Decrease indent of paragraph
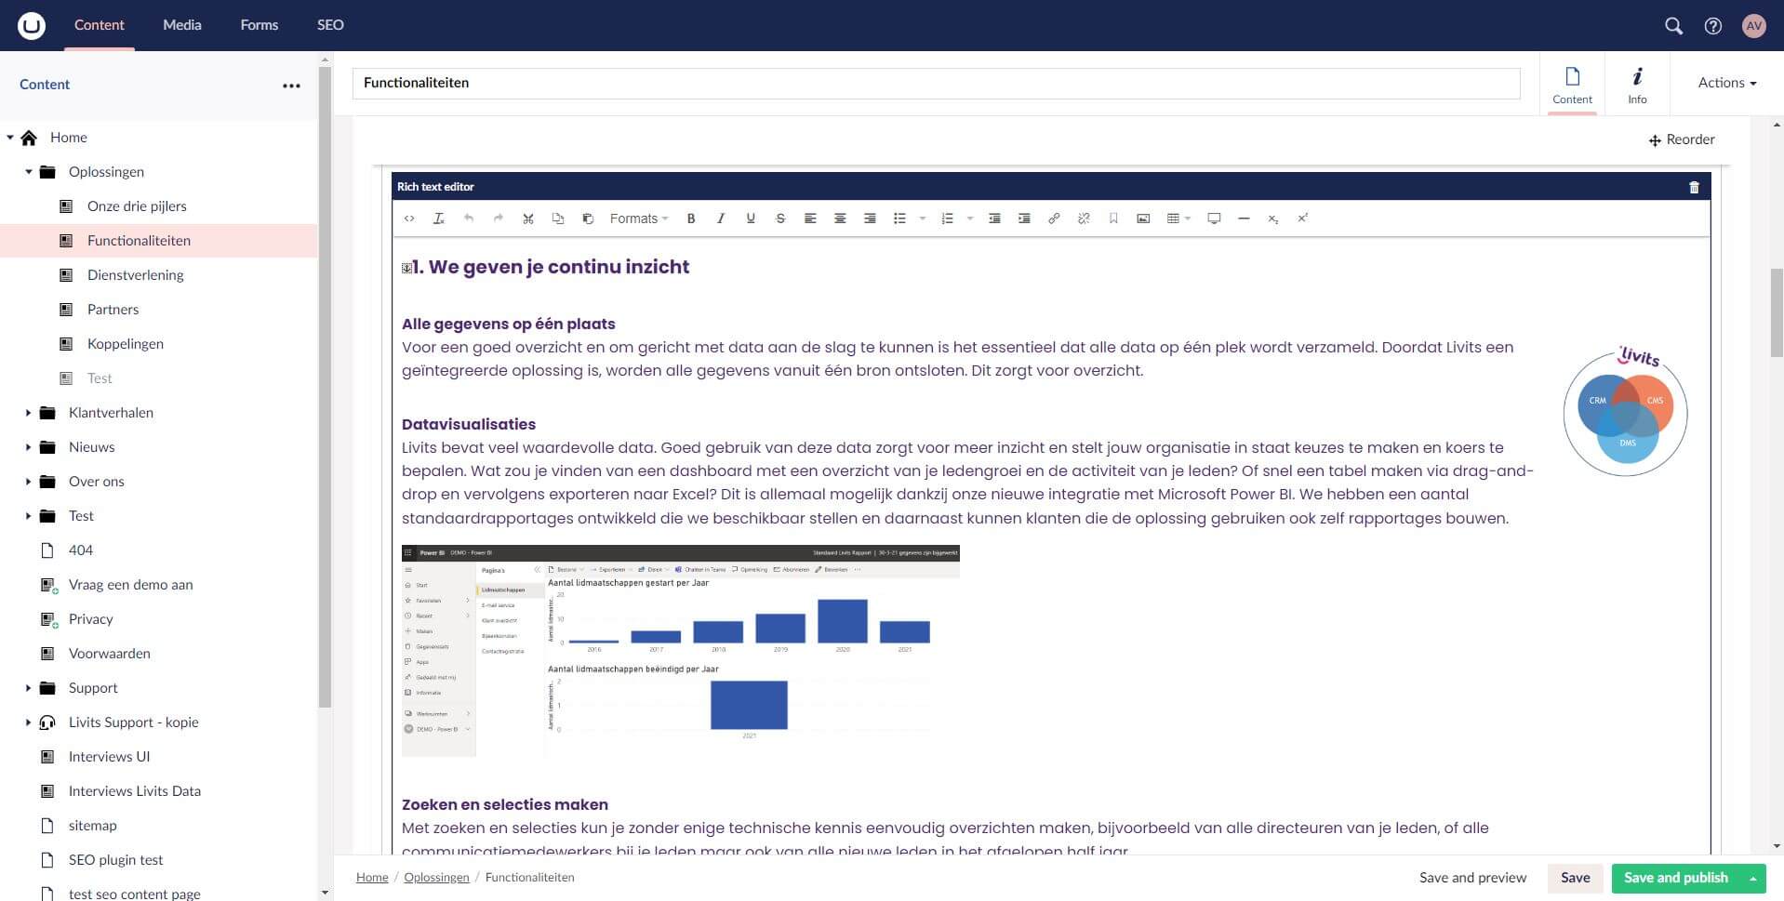The width and height of the screenshot is (1784, 901). 994,219
